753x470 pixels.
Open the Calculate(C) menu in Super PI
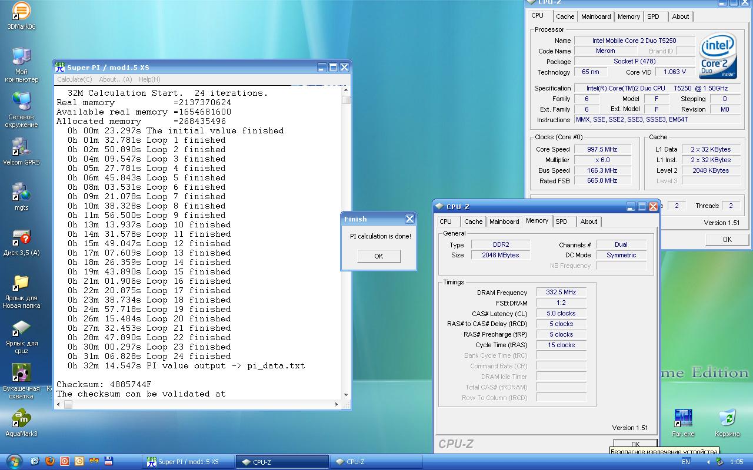tap(75, 79)
